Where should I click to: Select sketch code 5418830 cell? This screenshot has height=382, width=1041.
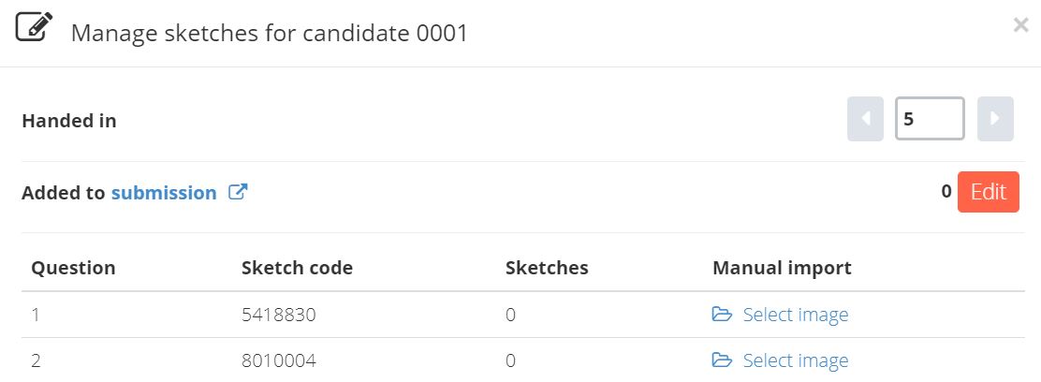pyautogui.click(x=278, y=315)
